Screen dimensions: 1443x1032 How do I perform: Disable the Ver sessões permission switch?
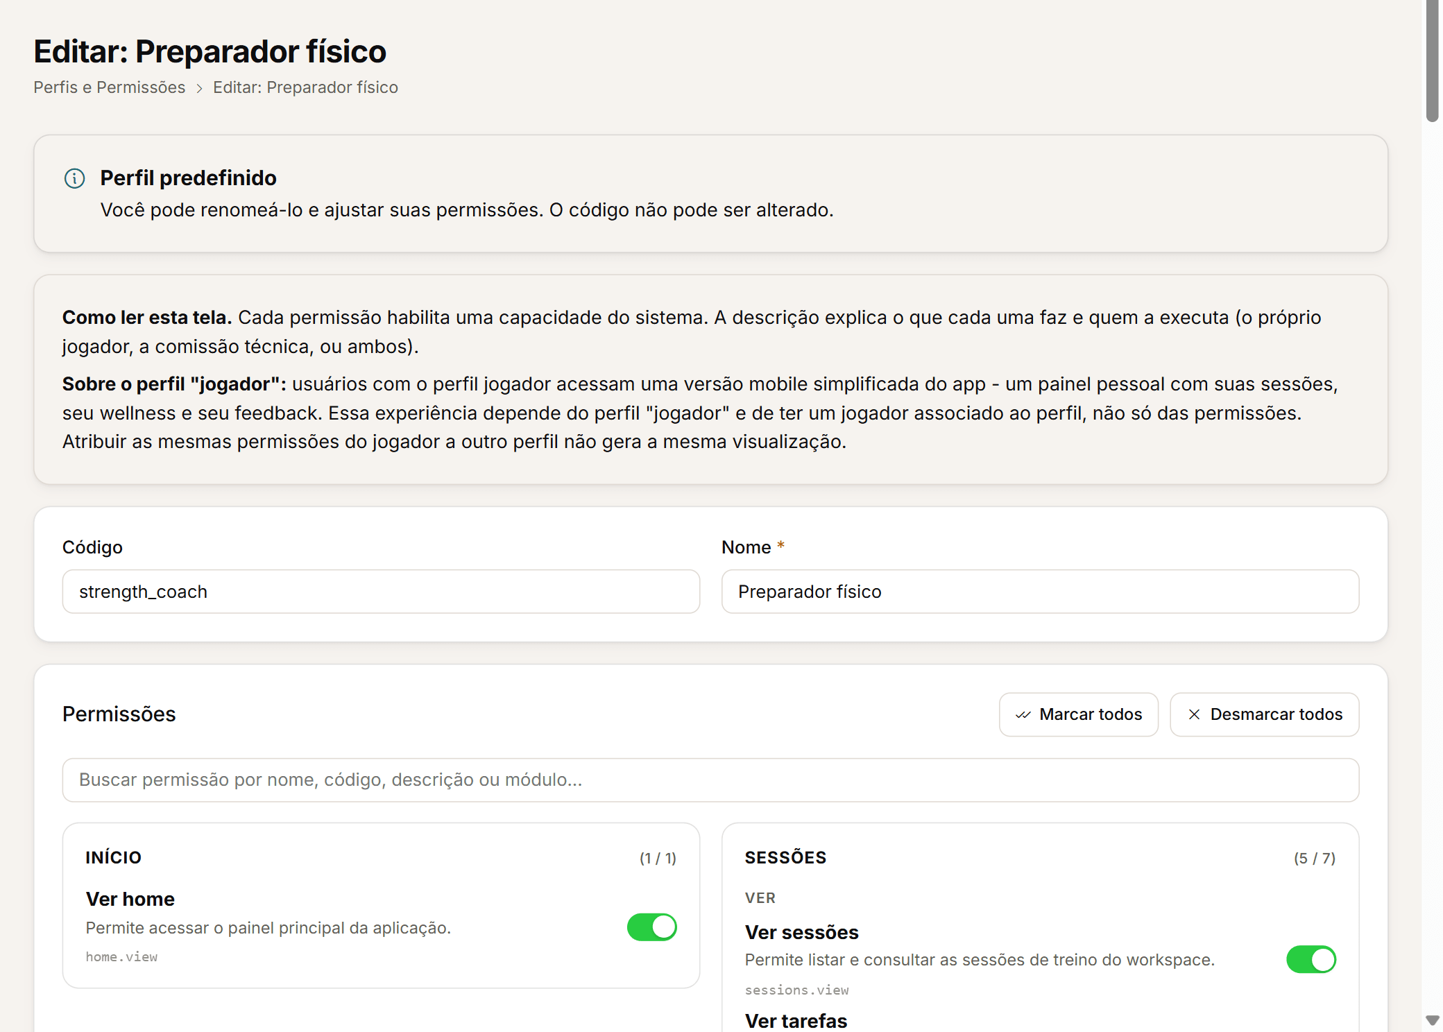click(1310, 959)
